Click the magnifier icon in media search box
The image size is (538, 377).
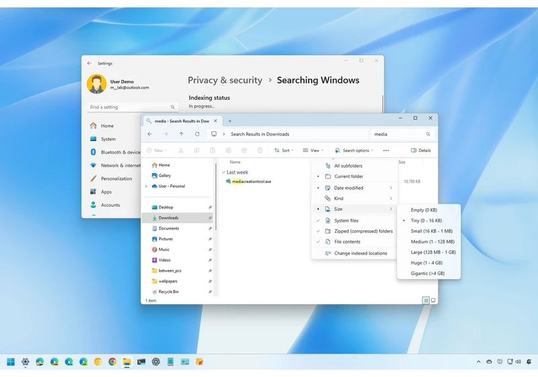coord(428,134)
